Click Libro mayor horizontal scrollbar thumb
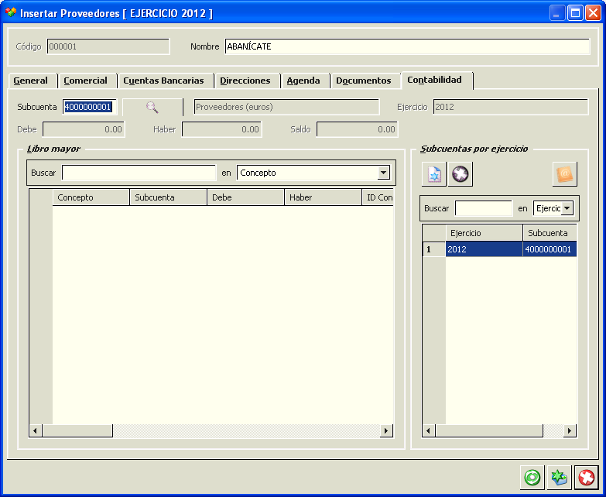 tap(77, 430)
